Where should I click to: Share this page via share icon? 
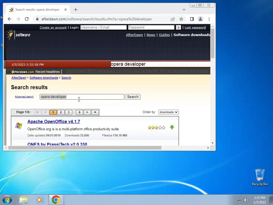pyautogui.click(x=173, y=19)
